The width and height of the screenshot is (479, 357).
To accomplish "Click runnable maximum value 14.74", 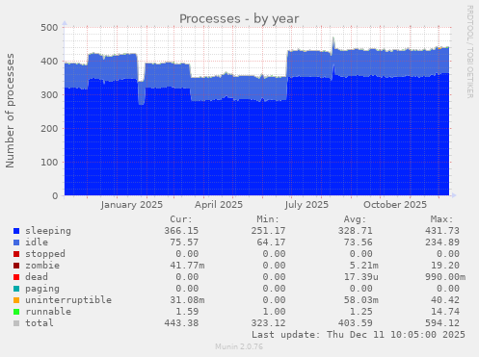I will (x=445, y=312).
